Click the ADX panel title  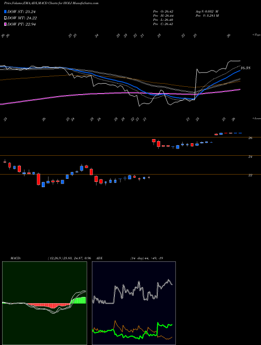pyautogui.click(x=100, y=258)
